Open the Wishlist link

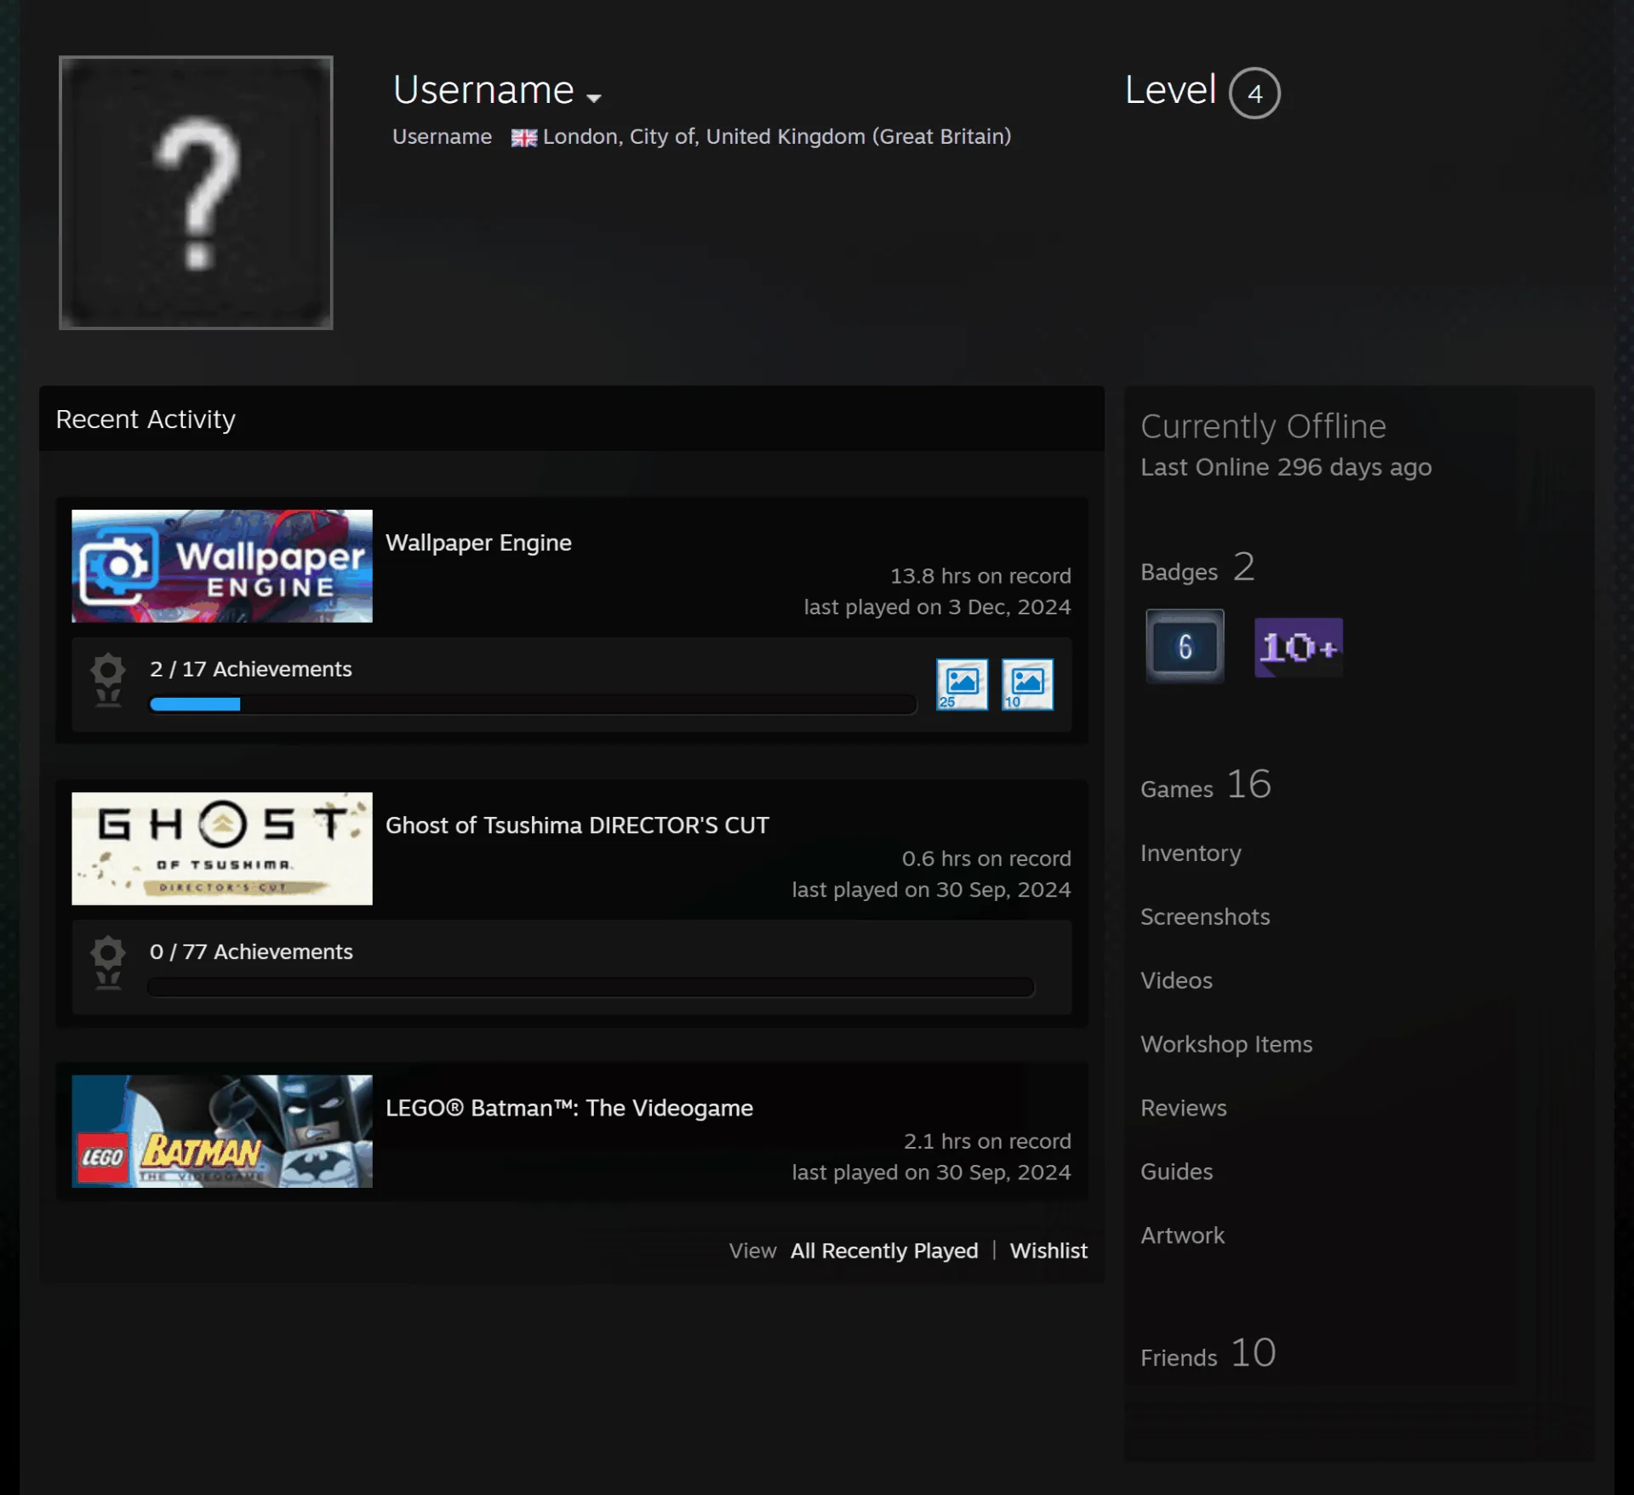pyautogui.click(x=1048, y=1250)
